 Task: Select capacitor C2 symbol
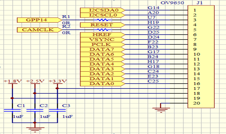35,111
